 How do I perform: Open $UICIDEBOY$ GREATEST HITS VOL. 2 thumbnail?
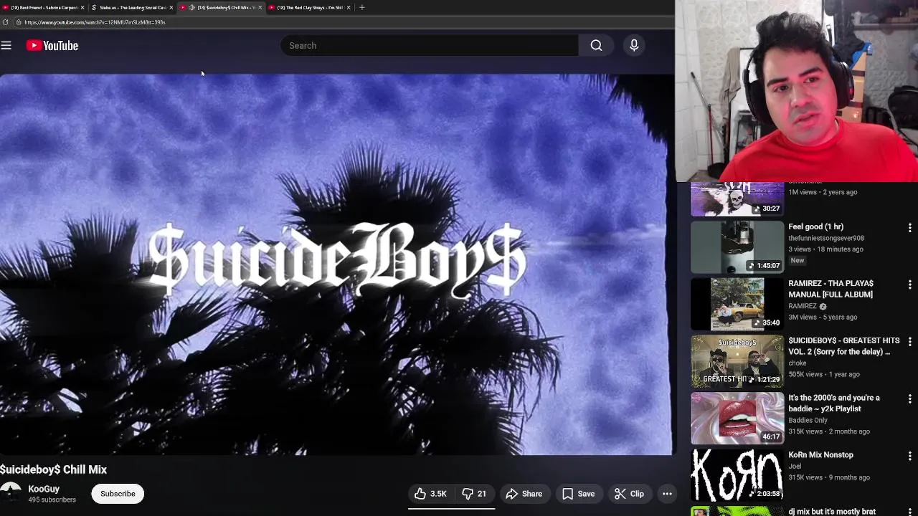(x=737, y=362)
